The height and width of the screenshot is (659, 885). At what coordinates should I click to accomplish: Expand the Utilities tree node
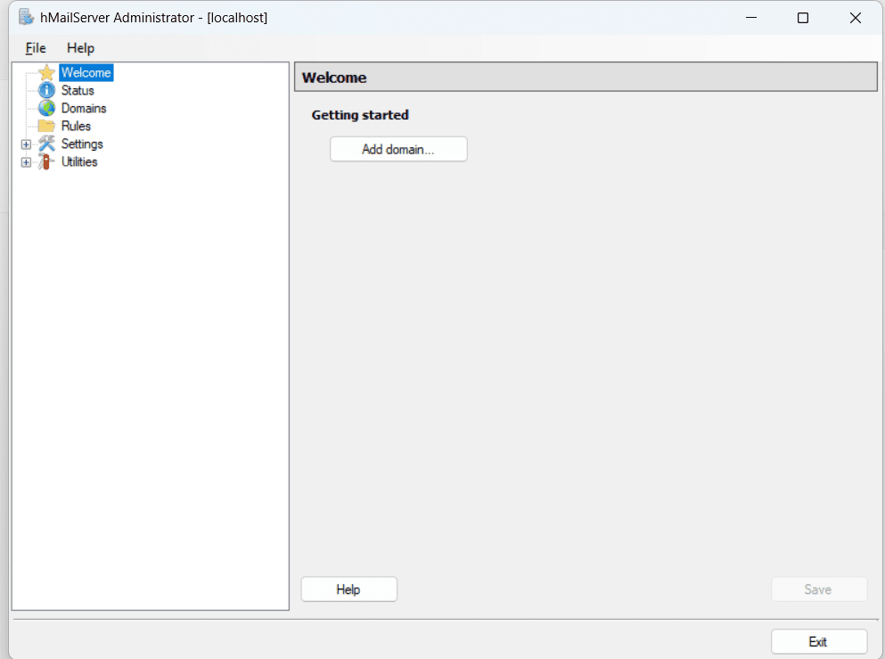pyautogui.click(x=26, y=162)
